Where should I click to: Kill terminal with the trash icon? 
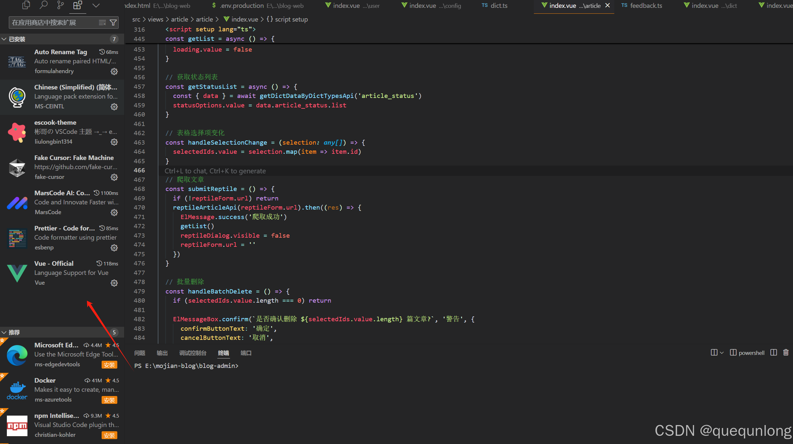point(786,353)
